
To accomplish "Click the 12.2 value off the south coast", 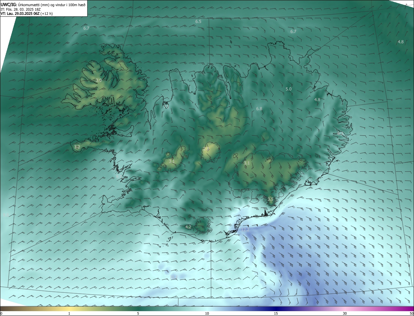I will click(245, 229).
